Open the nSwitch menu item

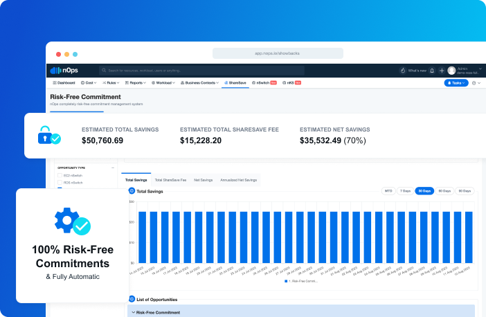(x=264, y=83)
